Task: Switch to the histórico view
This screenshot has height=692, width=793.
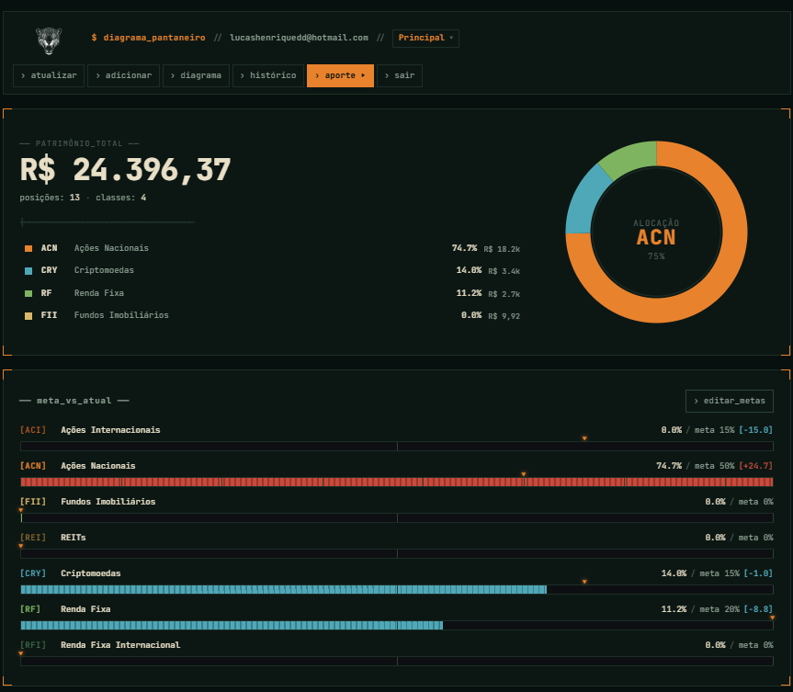Action: (x=267, y=75)
